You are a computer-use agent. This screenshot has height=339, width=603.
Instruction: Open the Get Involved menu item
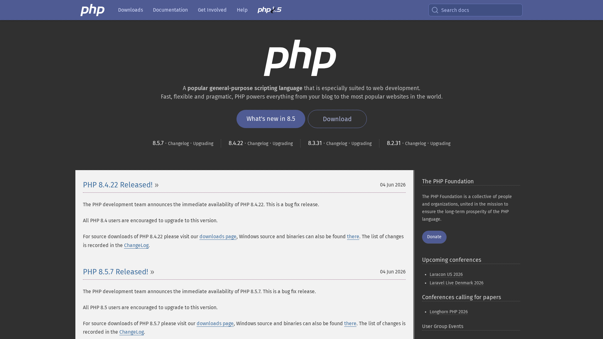click(212, 10)
